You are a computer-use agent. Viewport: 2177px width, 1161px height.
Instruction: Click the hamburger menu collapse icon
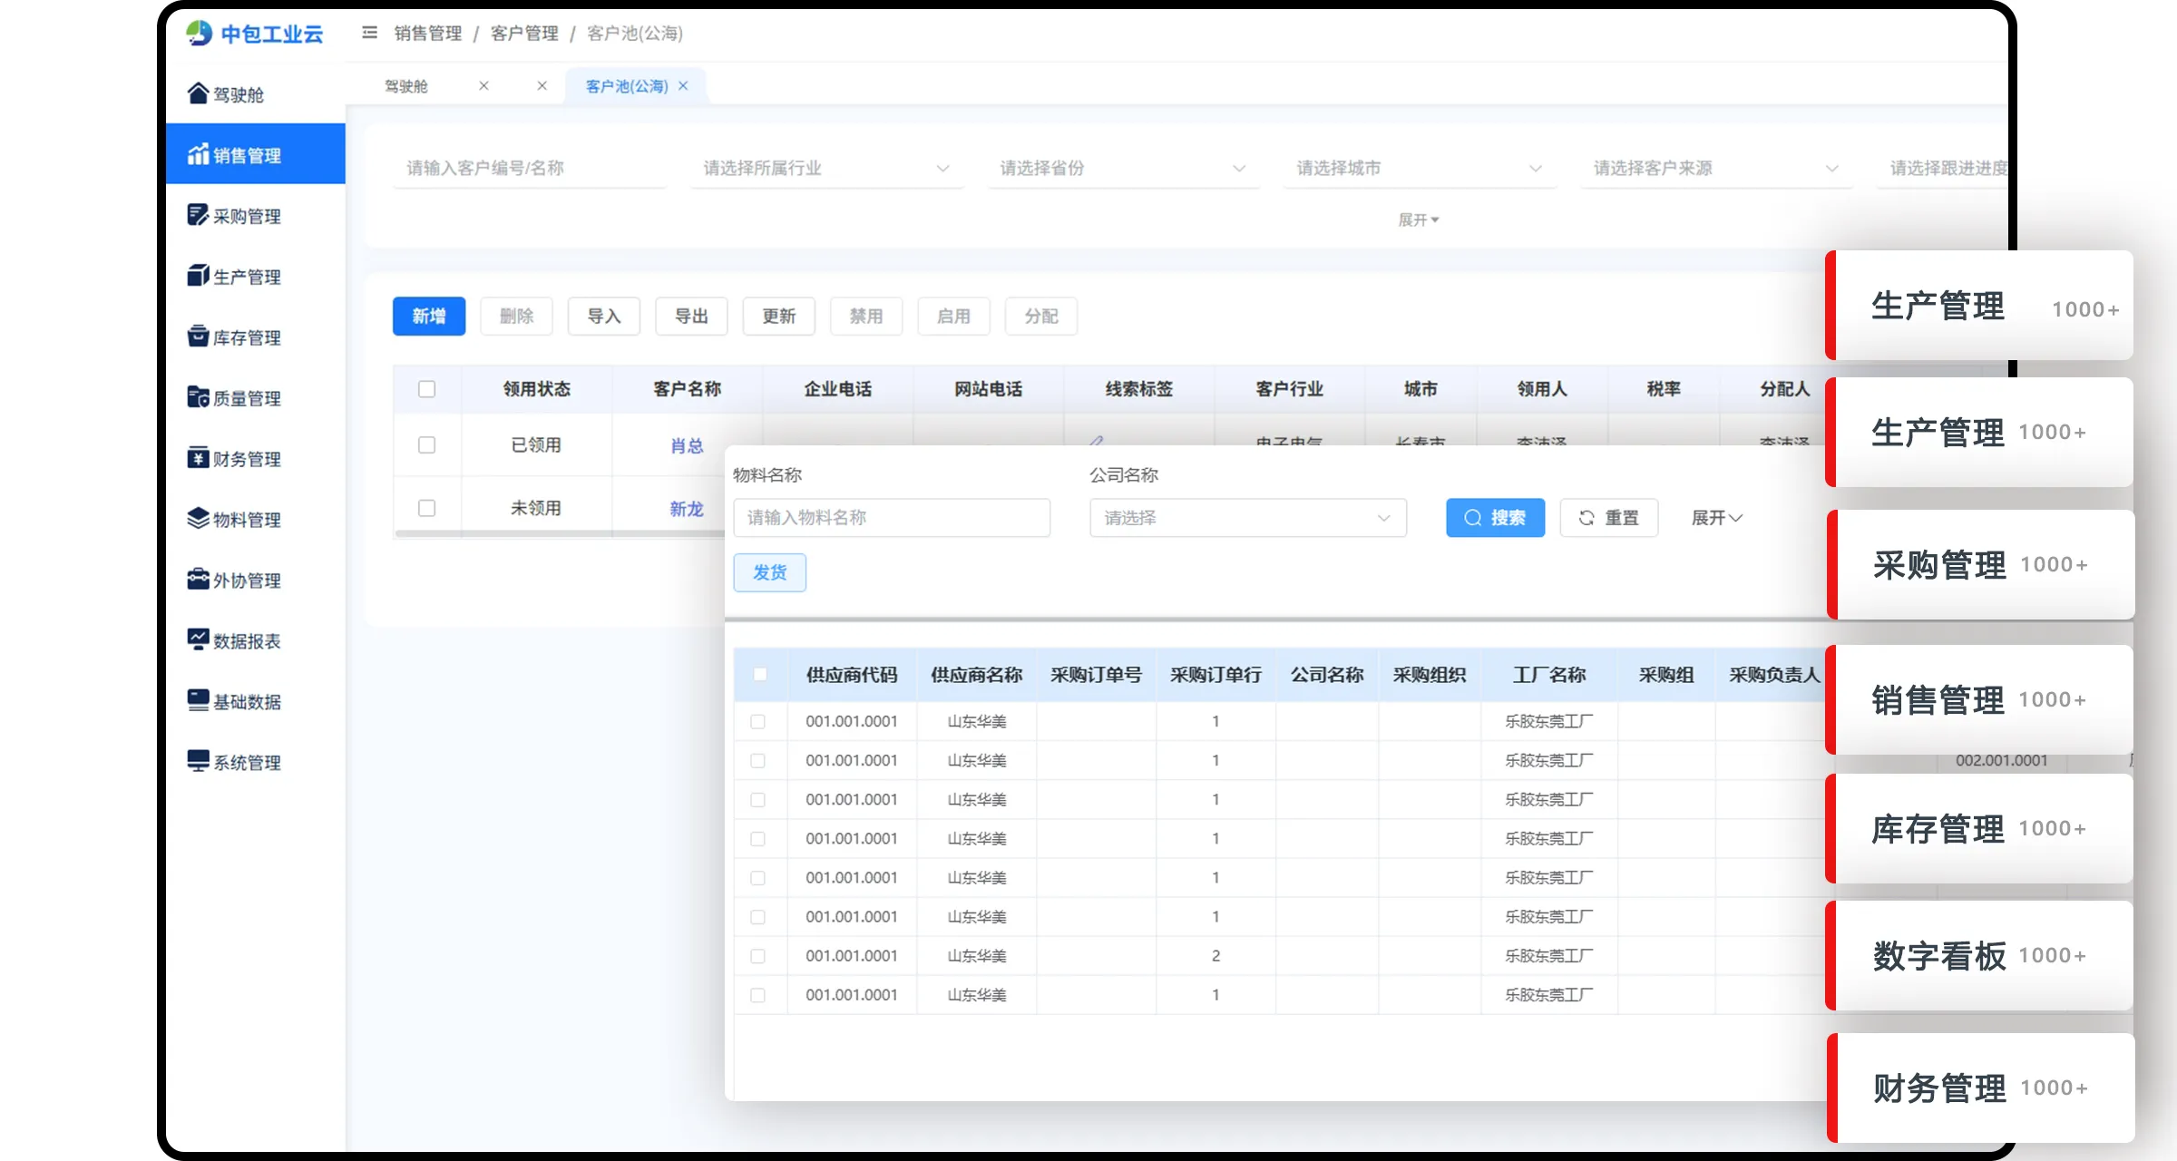(369, 34)
